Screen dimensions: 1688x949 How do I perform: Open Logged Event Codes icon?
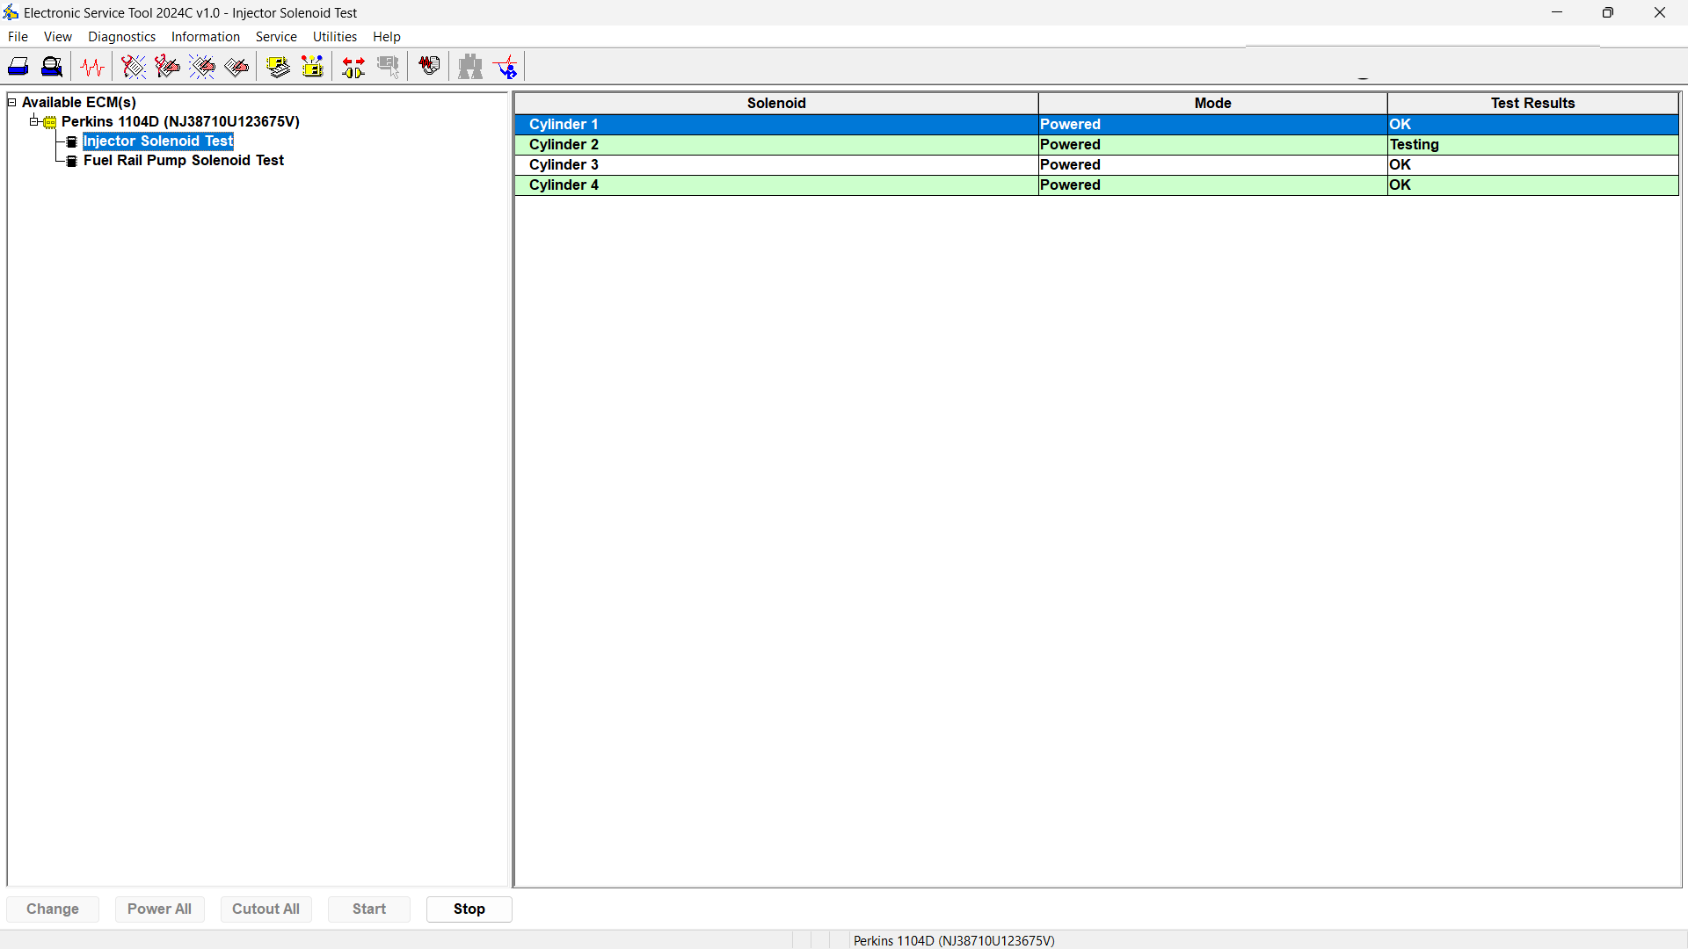pyautogui.click(x=236, y=67)
